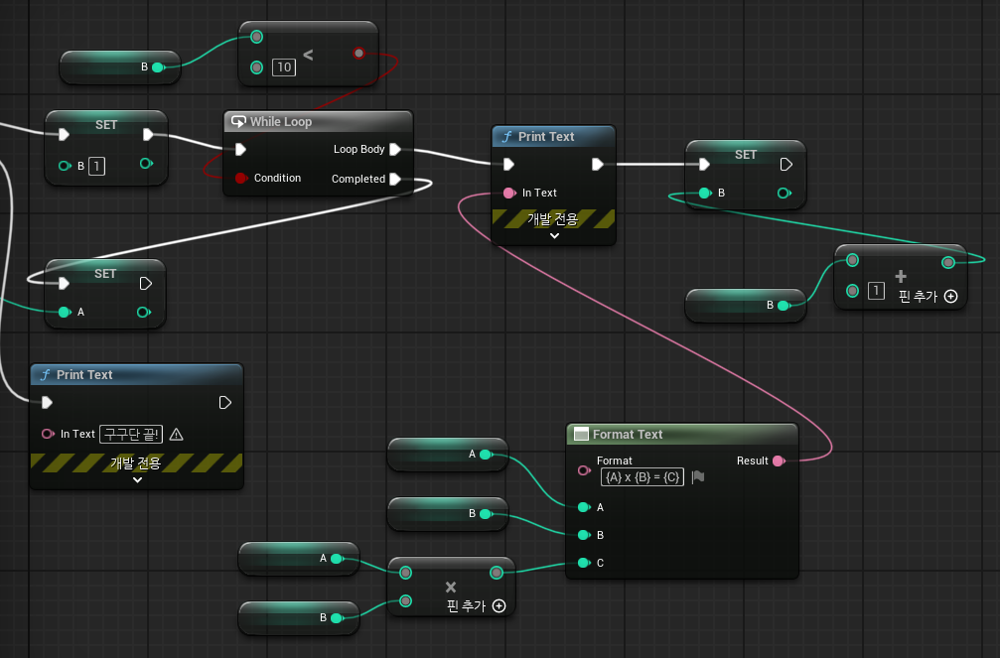Click the format string field {A} x {B} = {C}
Screen dimensions: 1000x658
point(643,477)
